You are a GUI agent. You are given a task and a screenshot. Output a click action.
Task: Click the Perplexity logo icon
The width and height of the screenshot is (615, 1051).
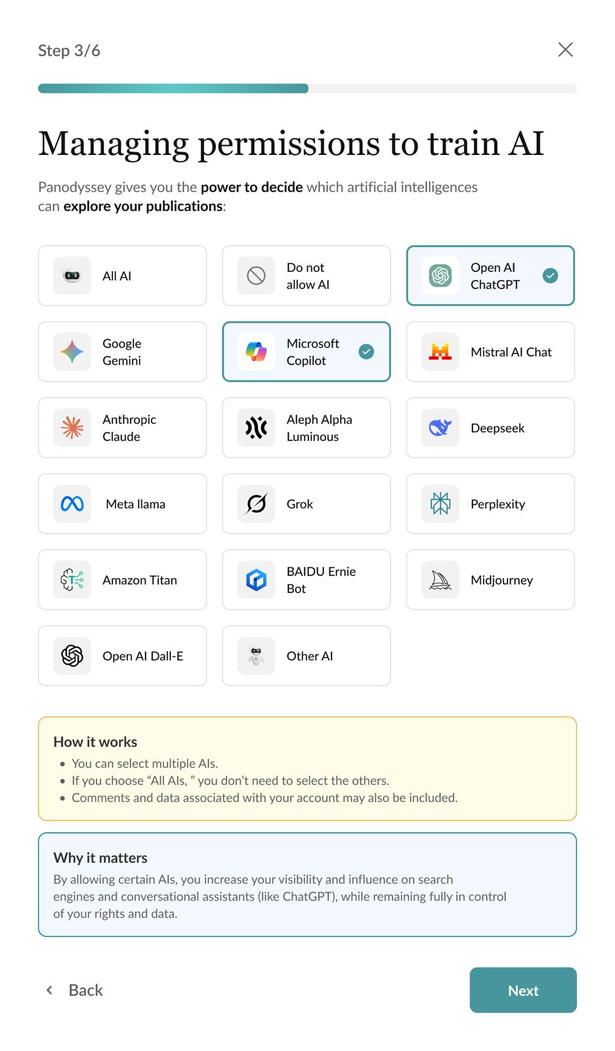pyautogui.click(x=440, y=504)
